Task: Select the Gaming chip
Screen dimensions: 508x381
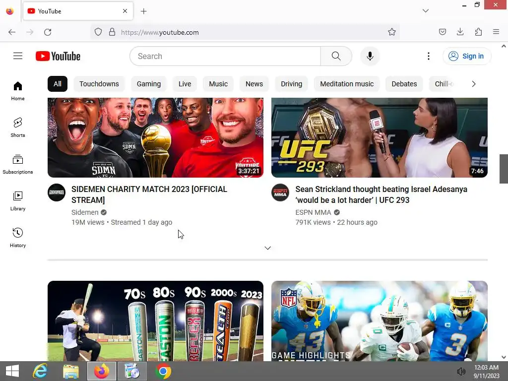Action: click(149, 84)
